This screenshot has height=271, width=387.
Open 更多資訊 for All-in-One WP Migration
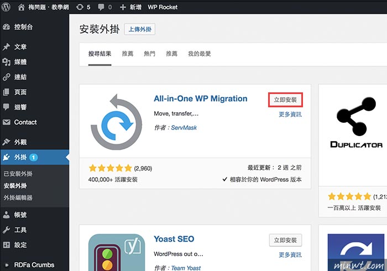(x=290, y=114)
